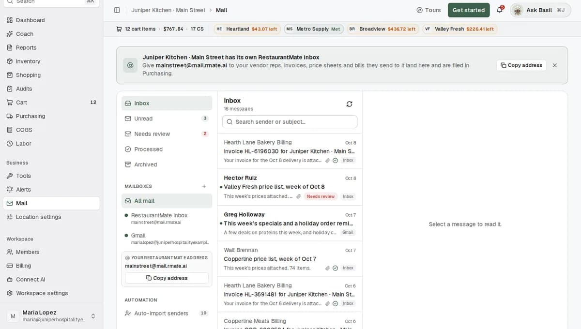Add a mailbox with the plus icon
The width and height of the screenshot is (581, 329).
(204, 186)
